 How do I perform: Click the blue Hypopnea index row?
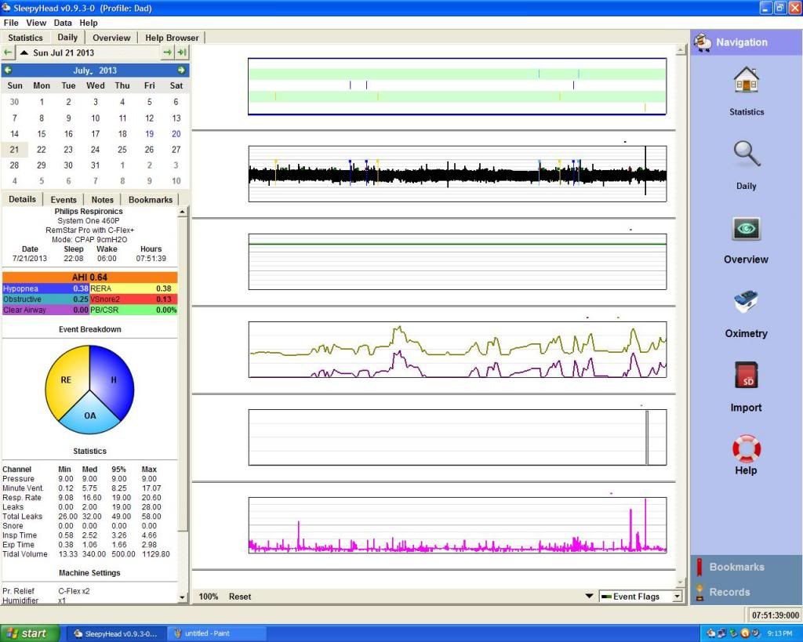click(45, 288)
